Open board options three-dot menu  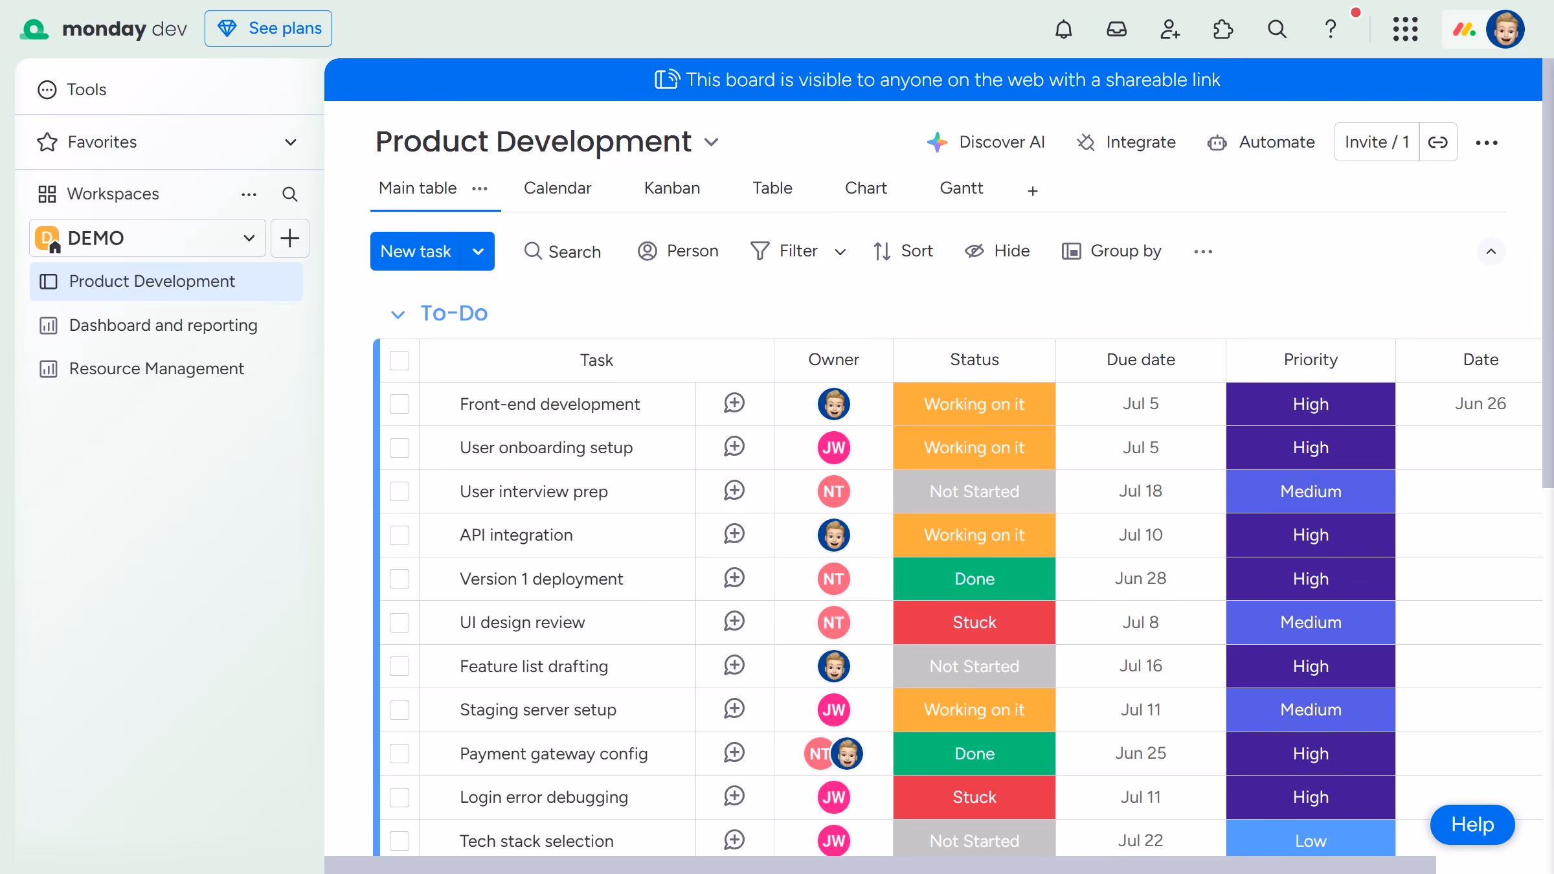pyautogui.click(x=1486, y=142)
